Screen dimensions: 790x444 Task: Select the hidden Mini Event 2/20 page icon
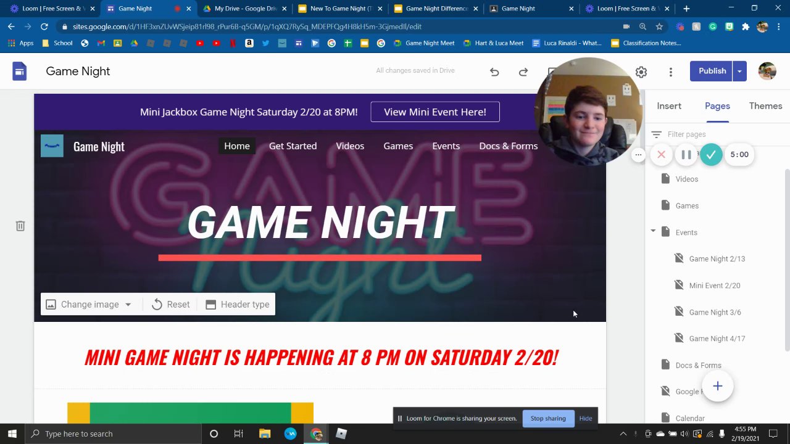click(x=679, y=285)
